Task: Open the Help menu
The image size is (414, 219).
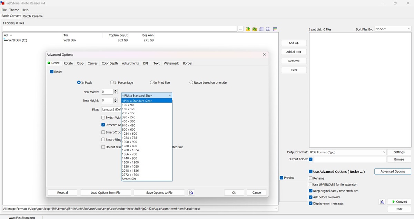Action: tap(25, 10)
